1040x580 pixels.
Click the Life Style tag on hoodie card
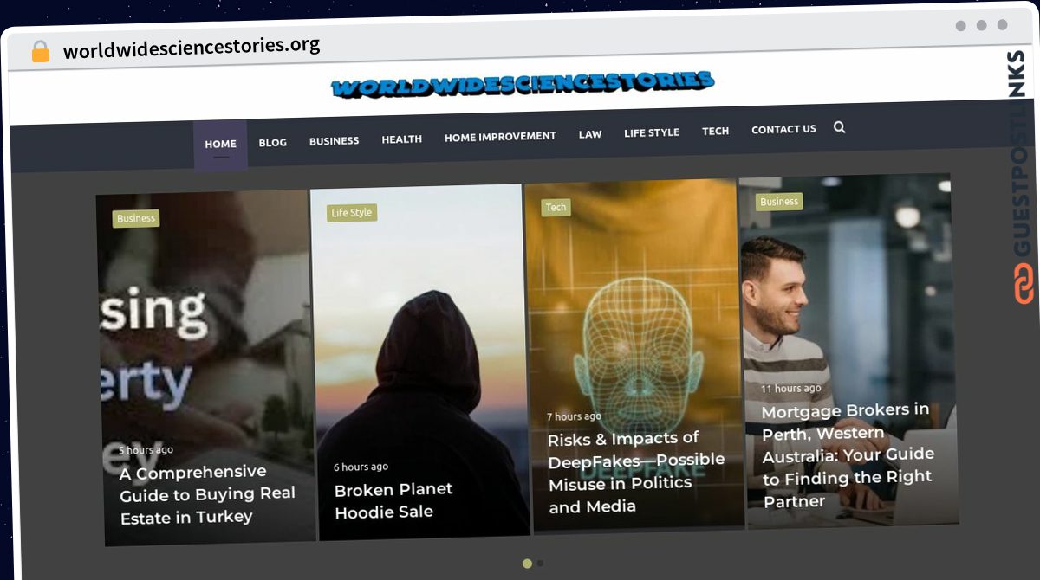[351, 212]
